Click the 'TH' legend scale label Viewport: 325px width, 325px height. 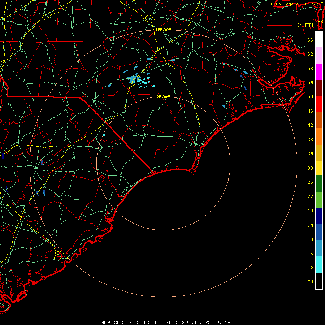(x=310, y=282)
